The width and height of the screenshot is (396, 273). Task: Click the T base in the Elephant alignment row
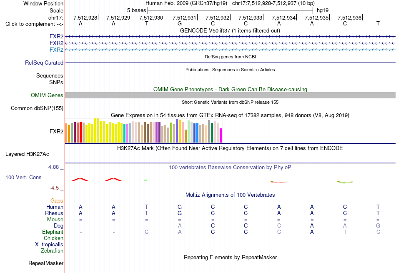click(345, 232)
